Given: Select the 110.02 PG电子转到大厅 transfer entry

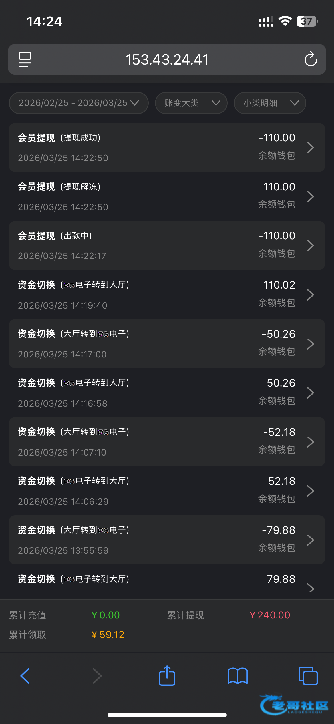Looking at the screenshot, I should click(x=167, y=295).
